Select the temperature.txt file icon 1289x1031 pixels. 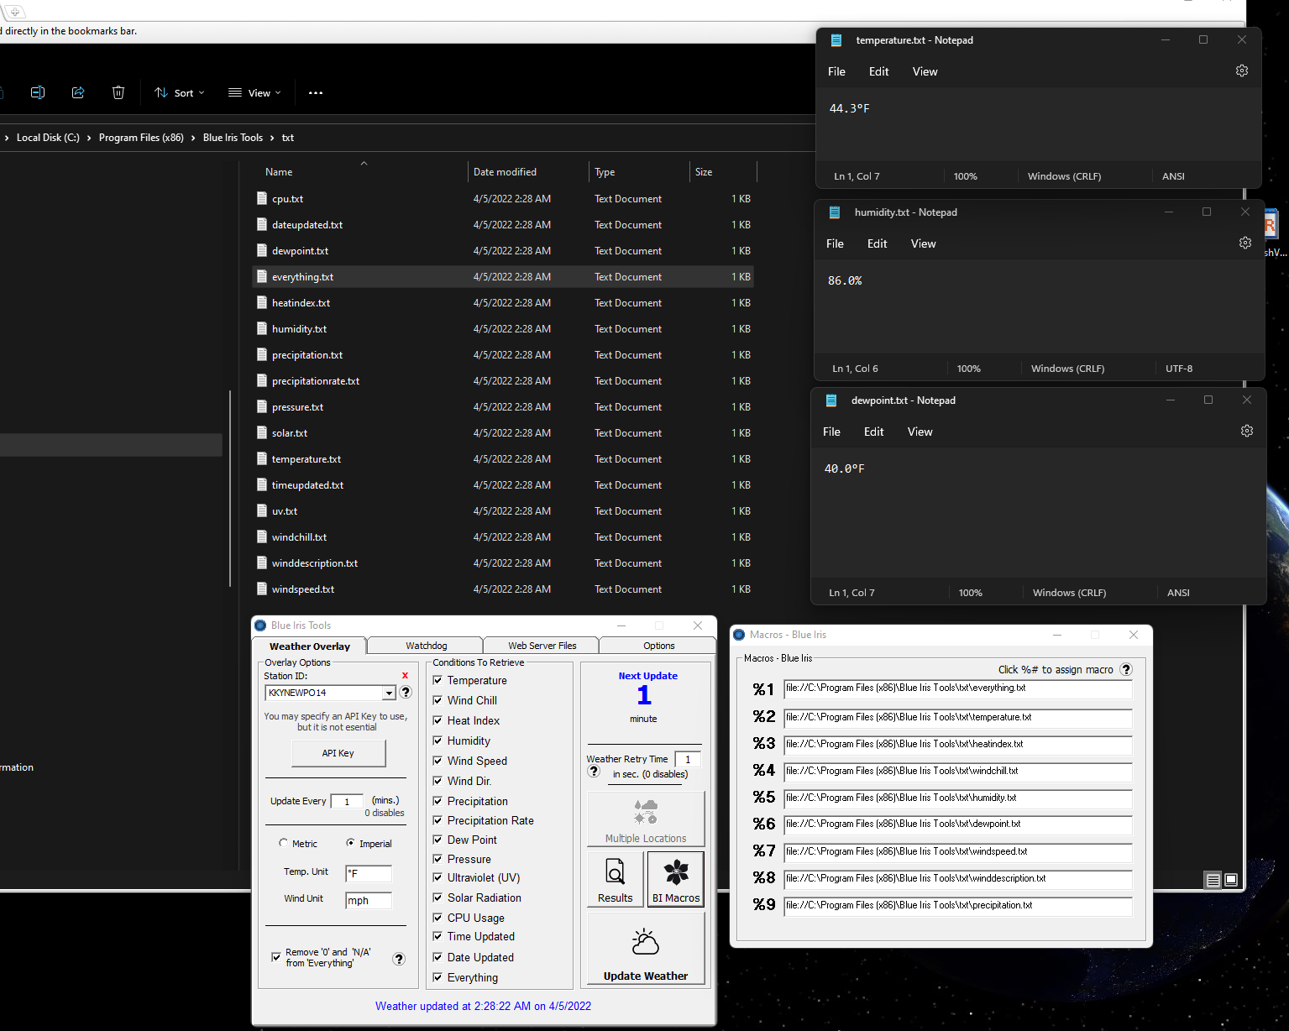[262, 458]
